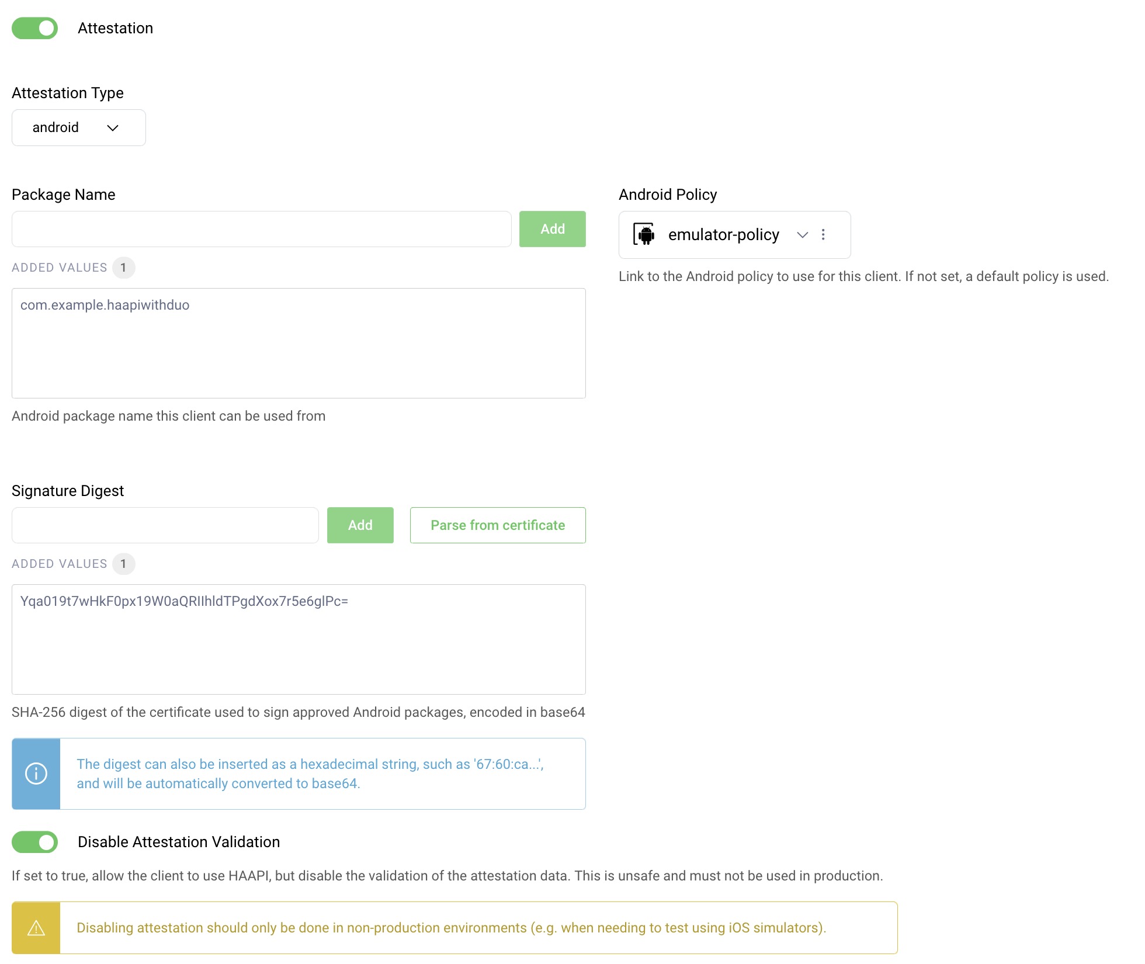This screenshot has width=1145, height=964.
Task: Open the Attestation Type android dropdown
Action: click(x=78, y=127)
